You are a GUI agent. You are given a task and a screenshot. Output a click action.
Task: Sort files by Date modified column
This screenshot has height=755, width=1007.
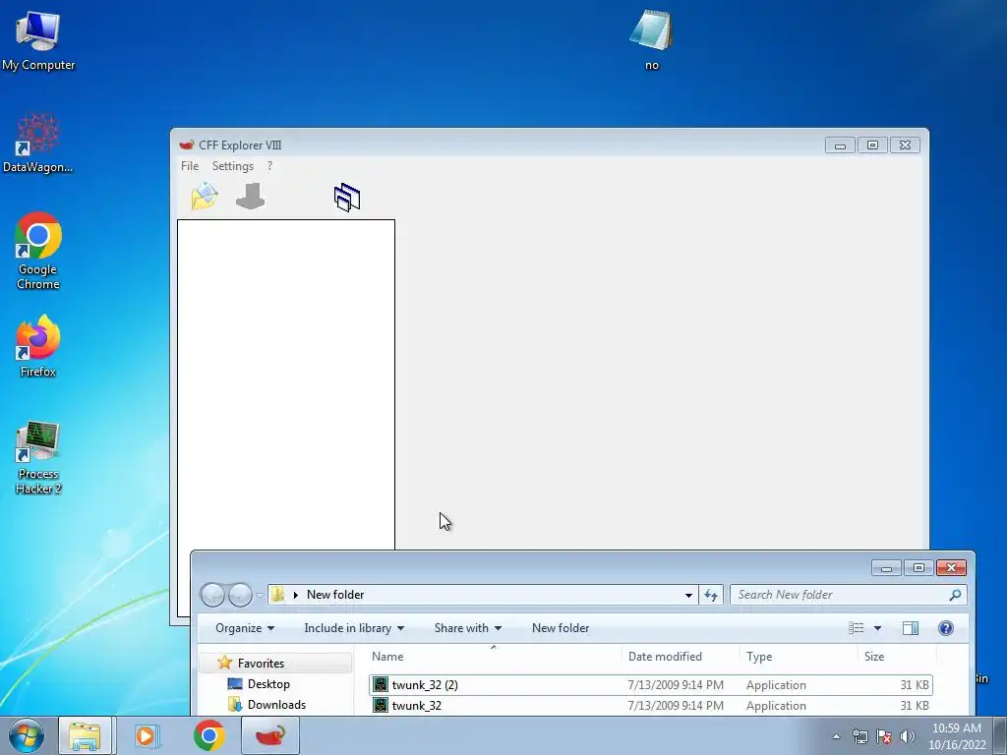click(681, 656)
